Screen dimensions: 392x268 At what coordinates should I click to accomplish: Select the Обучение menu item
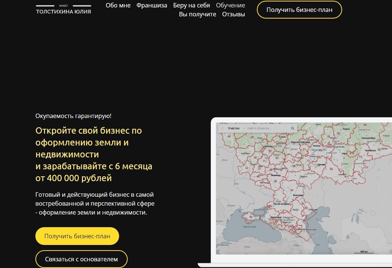230,5
